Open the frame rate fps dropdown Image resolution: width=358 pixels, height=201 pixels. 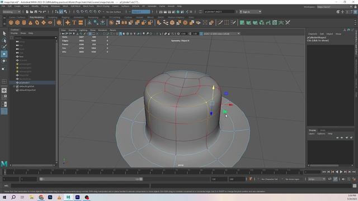[x=317, y=179]
